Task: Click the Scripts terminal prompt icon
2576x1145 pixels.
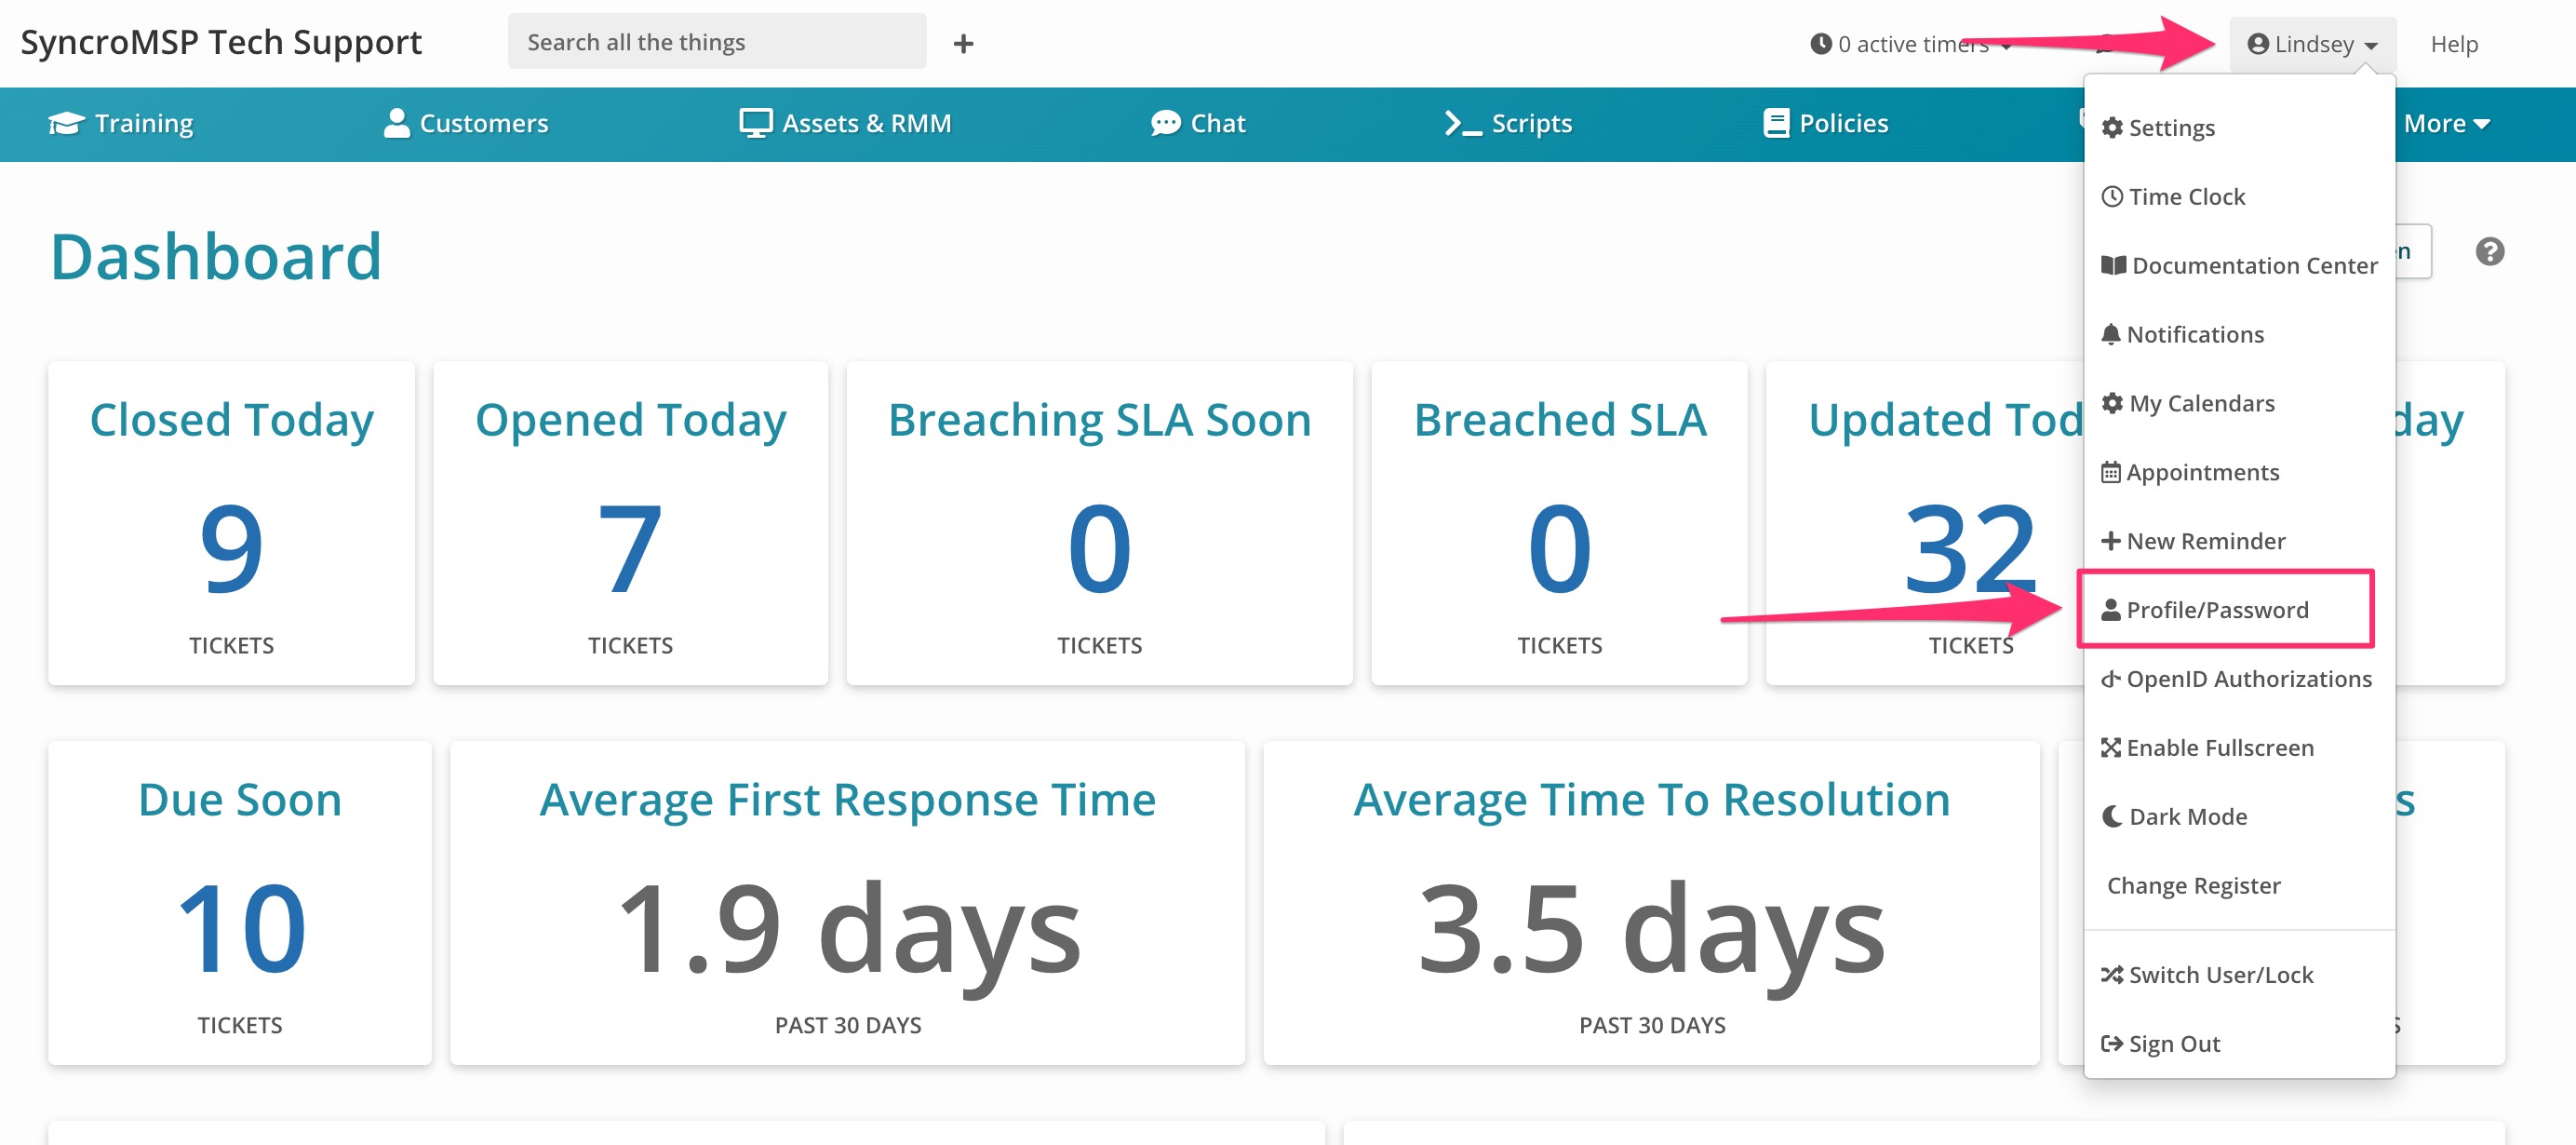Action: pyautogui.click(x=1462, y=123)
